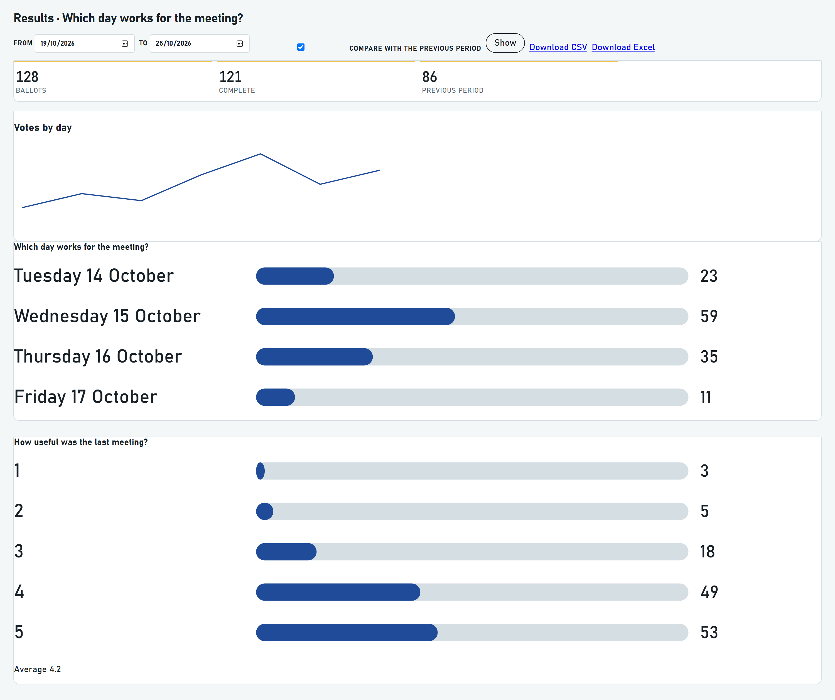Open the TO date calendar picker icon
835x700 pixels.
click(240, 43)
